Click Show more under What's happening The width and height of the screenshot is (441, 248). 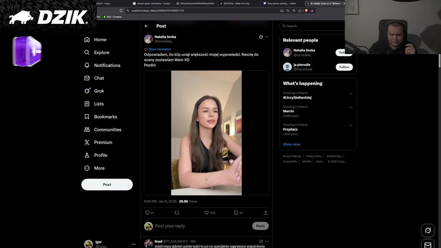tap(291, 144)
